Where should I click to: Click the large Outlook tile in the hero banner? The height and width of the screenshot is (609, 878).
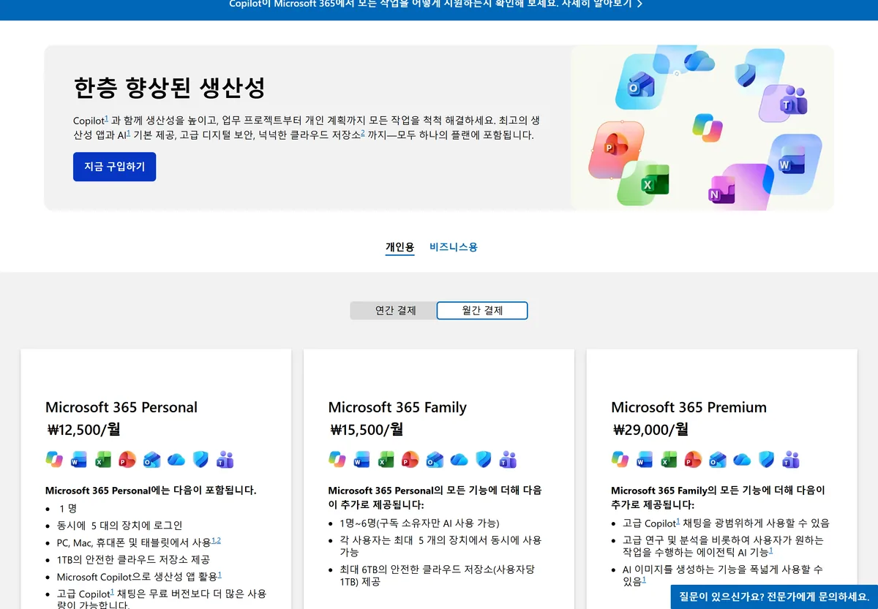pos(642,83)
